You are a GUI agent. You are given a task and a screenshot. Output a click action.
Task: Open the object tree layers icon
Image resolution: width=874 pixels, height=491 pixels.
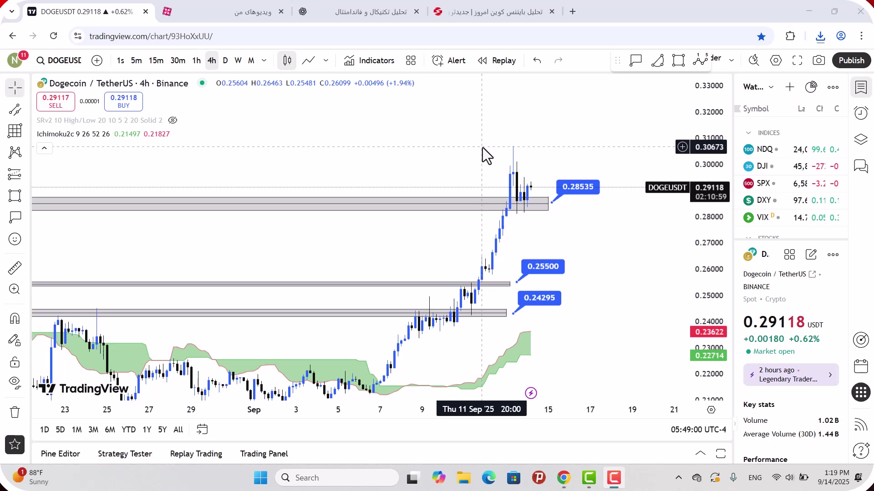[x=861, y=139]
